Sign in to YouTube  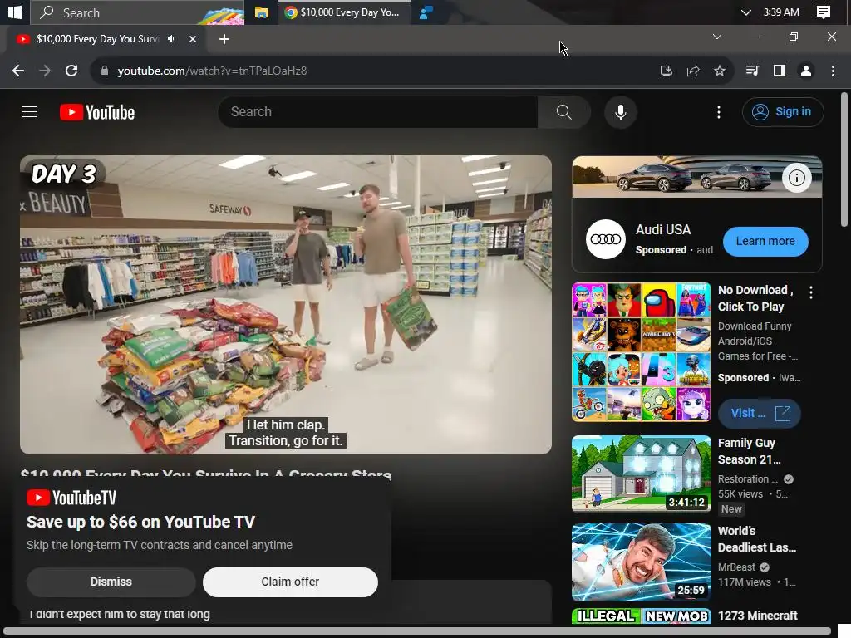(x=783, y=112)
